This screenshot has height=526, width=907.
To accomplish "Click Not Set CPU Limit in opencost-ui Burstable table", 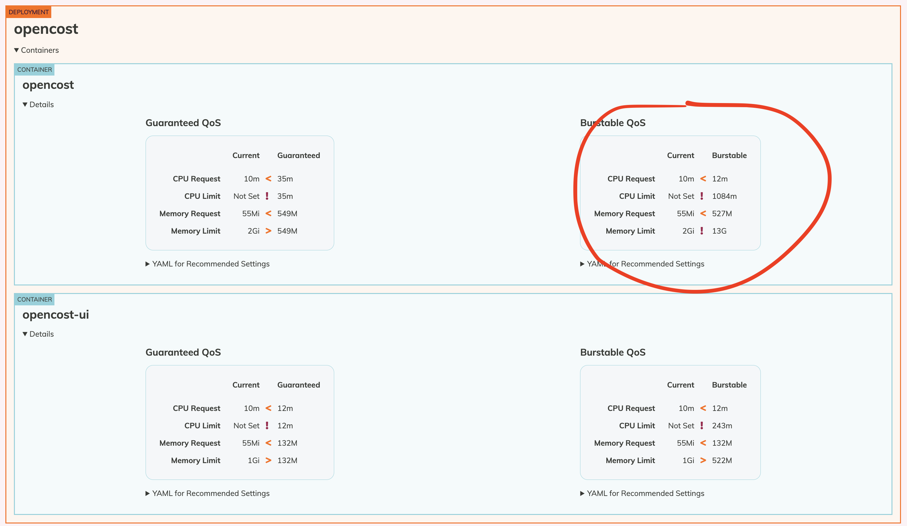I will click(x=681, y=425).
